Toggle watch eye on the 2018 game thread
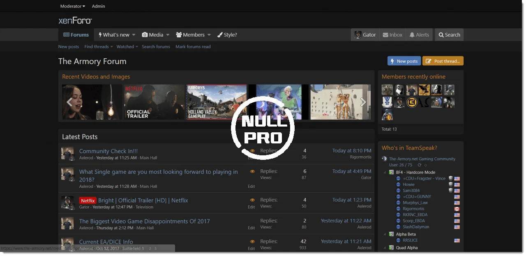This screenshot has width=526, height=256. (252, 171)
